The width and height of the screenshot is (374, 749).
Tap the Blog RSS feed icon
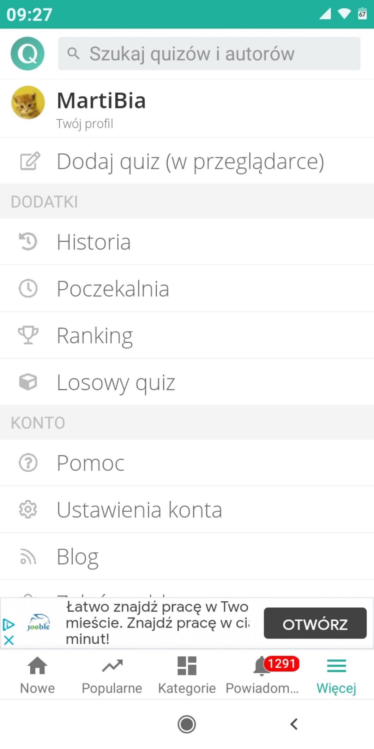click(28, 556)
